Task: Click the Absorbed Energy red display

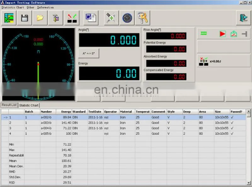Action: (166, 63)
